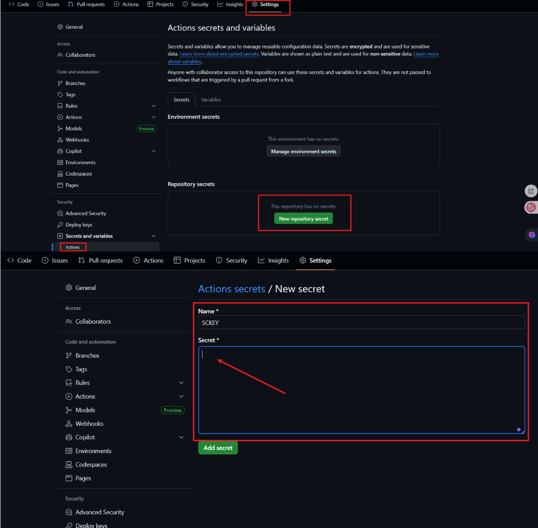The height and width of the screenshot is (528, 538).
Task: Focus the Secret text area
Action: coord(361,390)
